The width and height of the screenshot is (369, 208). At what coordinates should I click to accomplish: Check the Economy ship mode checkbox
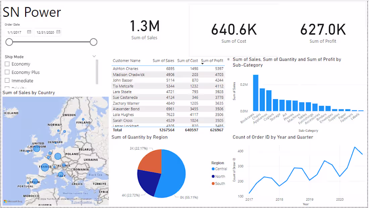[7, 64]
